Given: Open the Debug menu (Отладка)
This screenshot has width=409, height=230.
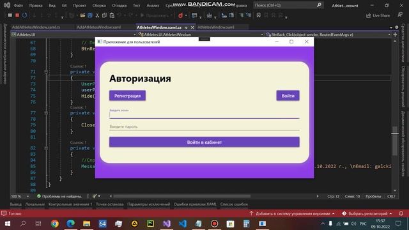Looking at the screenshot, I should click(120, 5).
